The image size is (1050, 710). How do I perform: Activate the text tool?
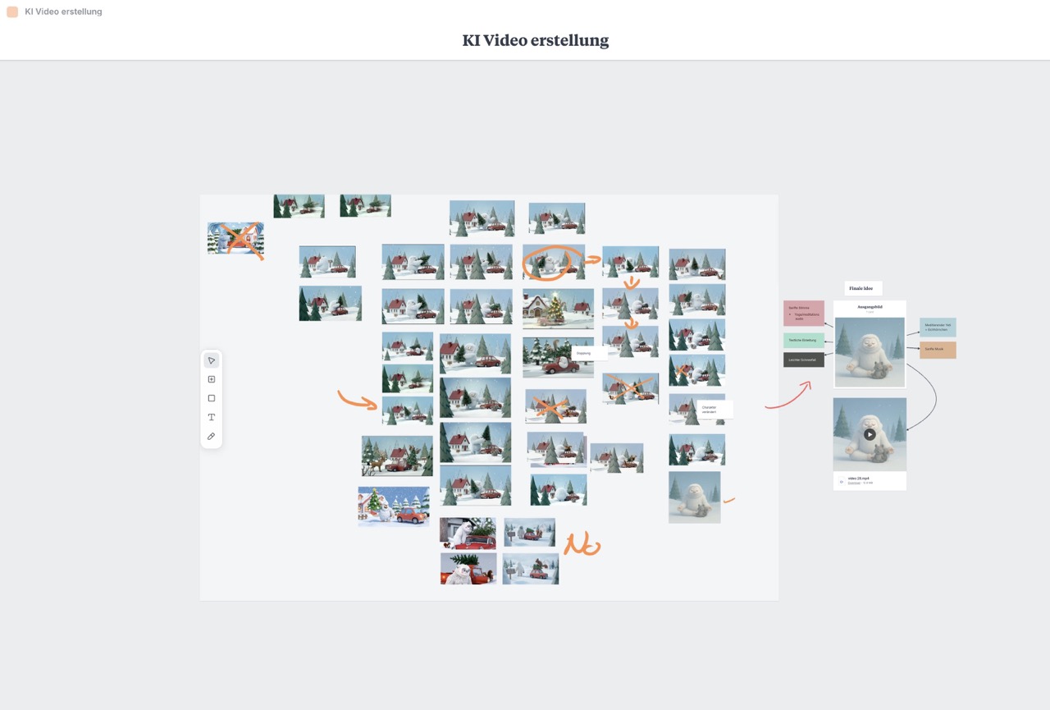tap(211, 417)
